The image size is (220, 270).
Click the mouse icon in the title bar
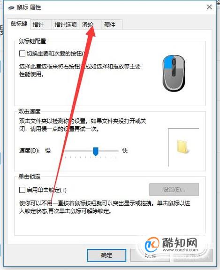click(x=11, y=8)
